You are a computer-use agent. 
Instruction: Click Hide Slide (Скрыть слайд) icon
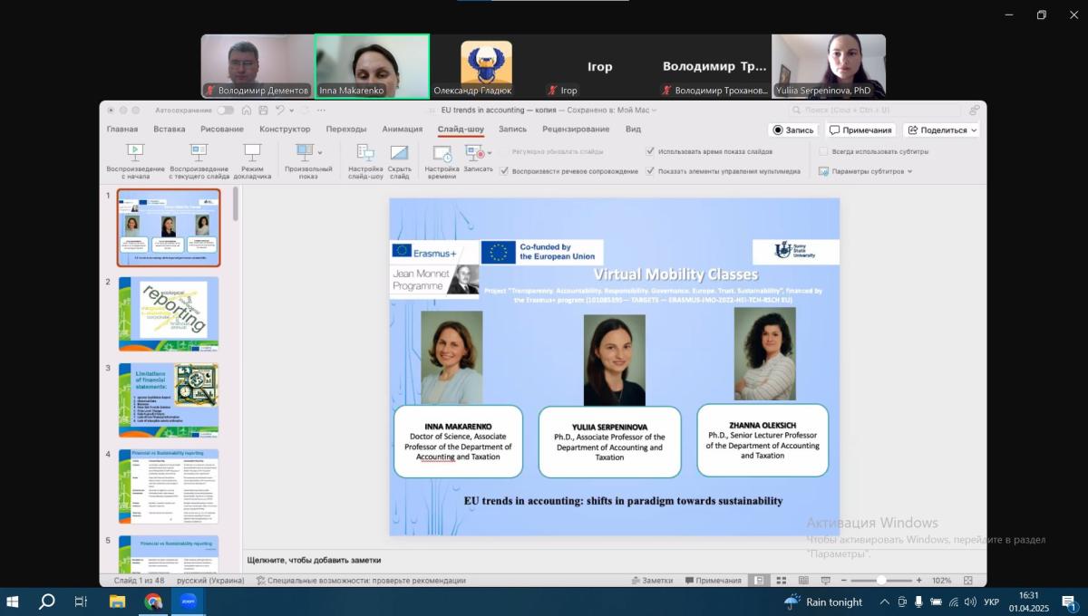click(399, 152)
